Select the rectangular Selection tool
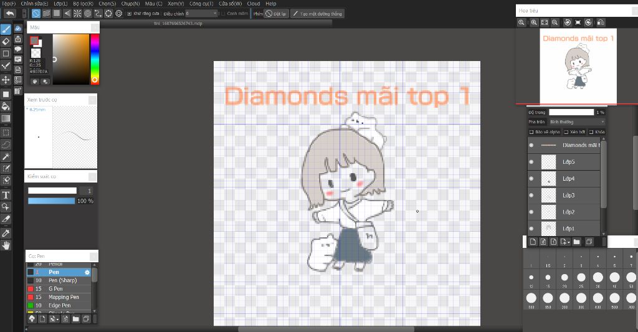 (6, 132)
